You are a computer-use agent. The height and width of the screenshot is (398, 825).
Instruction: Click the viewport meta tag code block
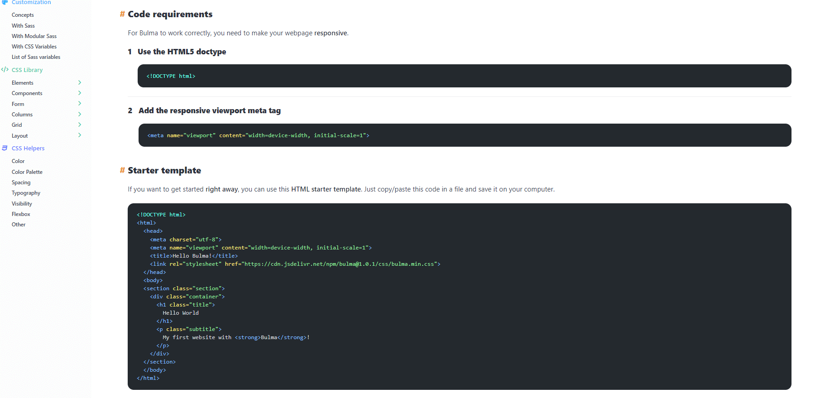[465, 135]
